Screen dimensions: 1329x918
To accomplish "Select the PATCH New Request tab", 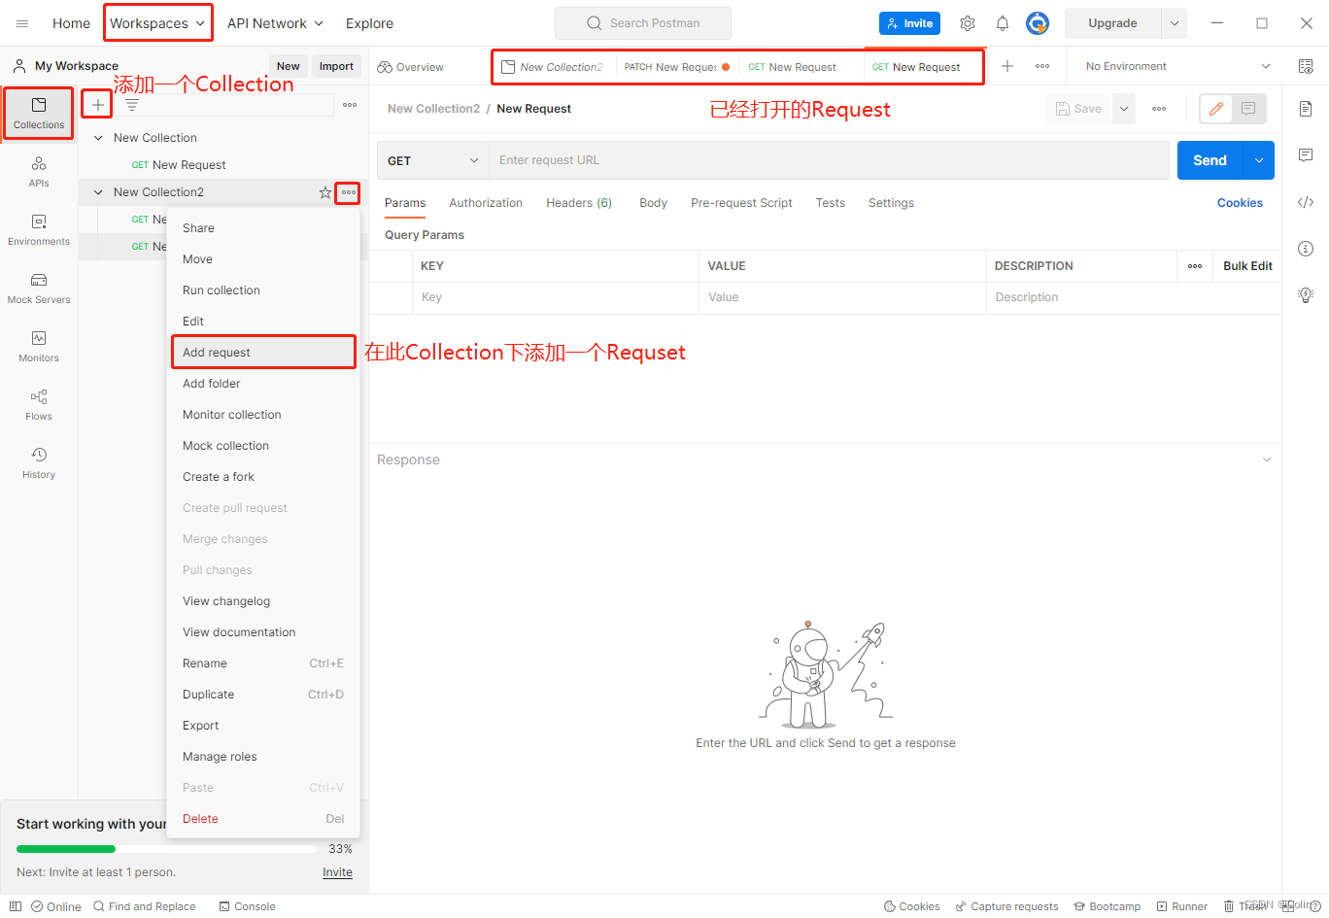I will click(676, 67).
